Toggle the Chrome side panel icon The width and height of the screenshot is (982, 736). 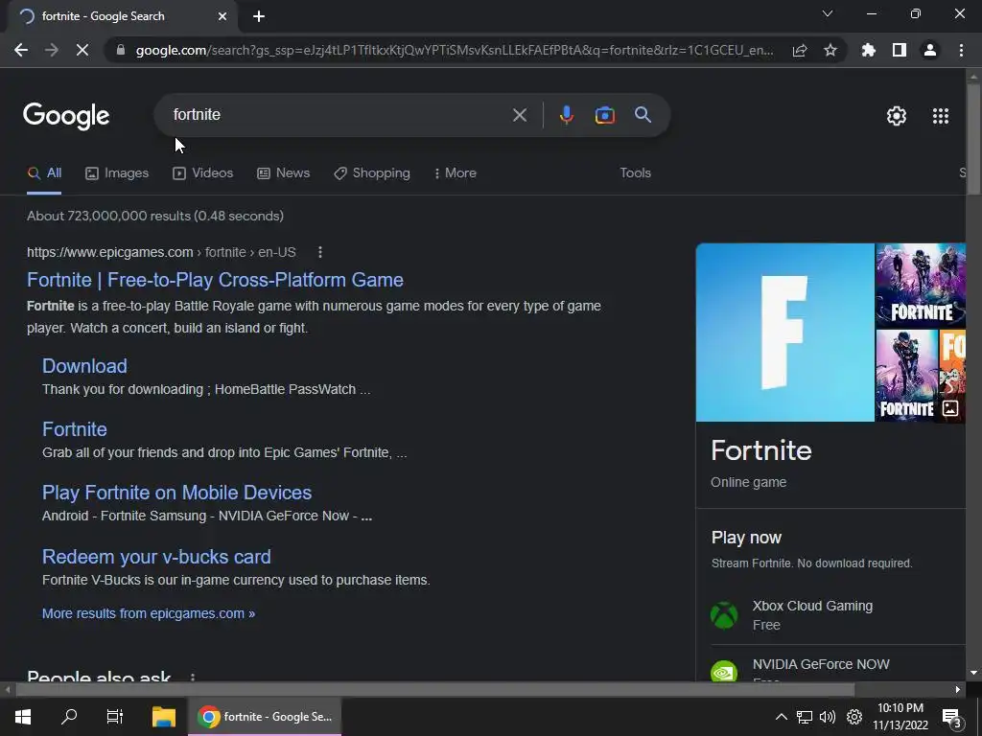(899, 50)
